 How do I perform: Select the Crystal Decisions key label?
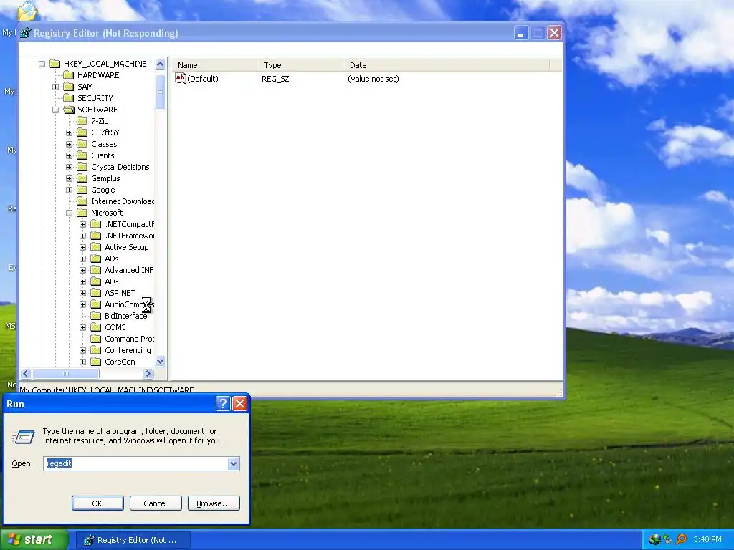(120, 167)
